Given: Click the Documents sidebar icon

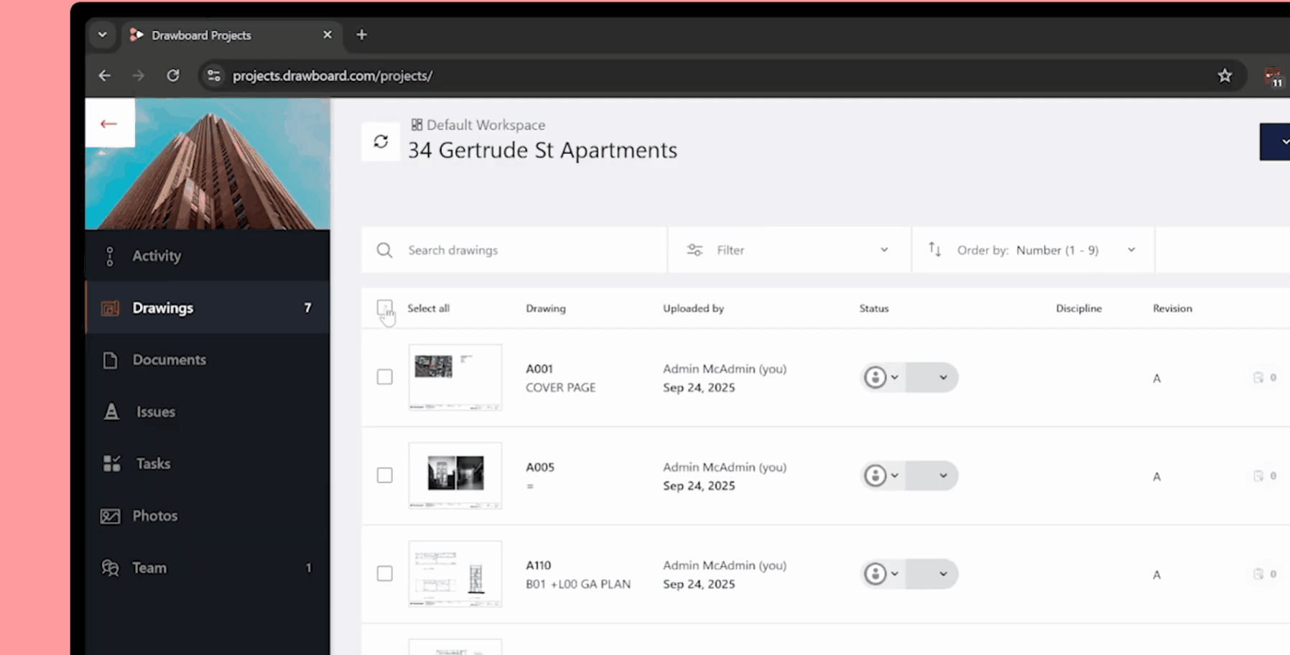Looking at the screenshot, I should [x=110, y=360].
